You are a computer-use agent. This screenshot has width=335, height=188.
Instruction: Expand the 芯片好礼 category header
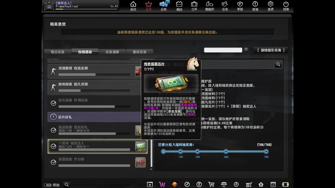click(95, 117)
